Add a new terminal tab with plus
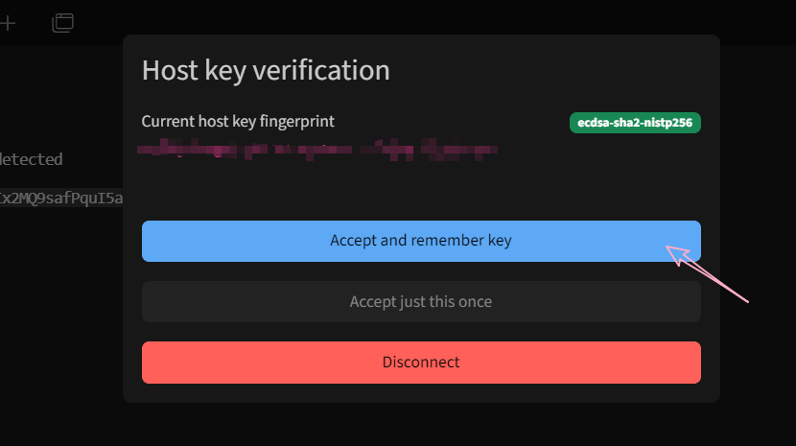796x446 pixels. (8, 22)
